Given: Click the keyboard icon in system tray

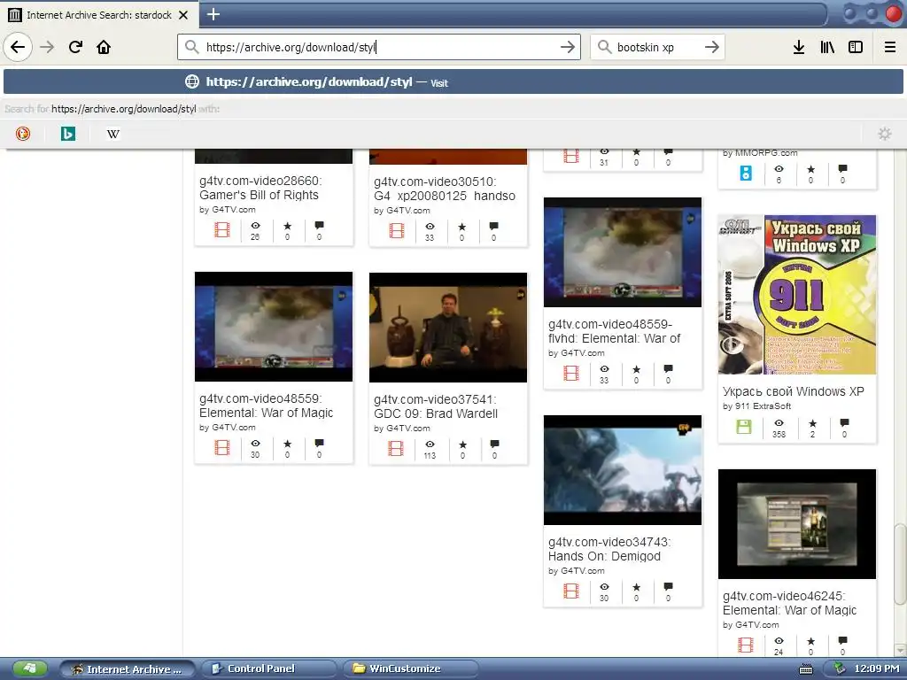Looking at the screenshot, I should [x=806, y=669].
